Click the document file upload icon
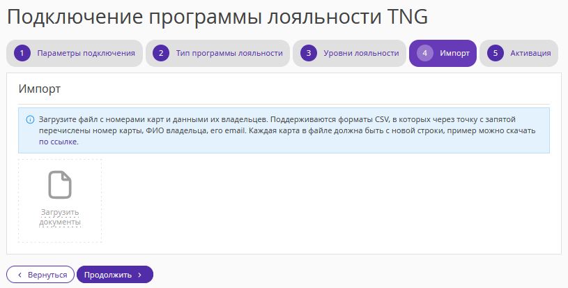Image resolution: width=568 pixels, height=288 pixels. tap(60, 185)
